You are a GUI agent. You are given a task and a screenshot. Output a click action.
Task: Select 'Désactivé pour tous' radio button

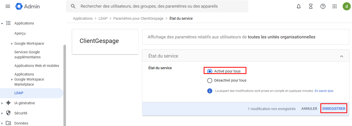click(209, 80)
